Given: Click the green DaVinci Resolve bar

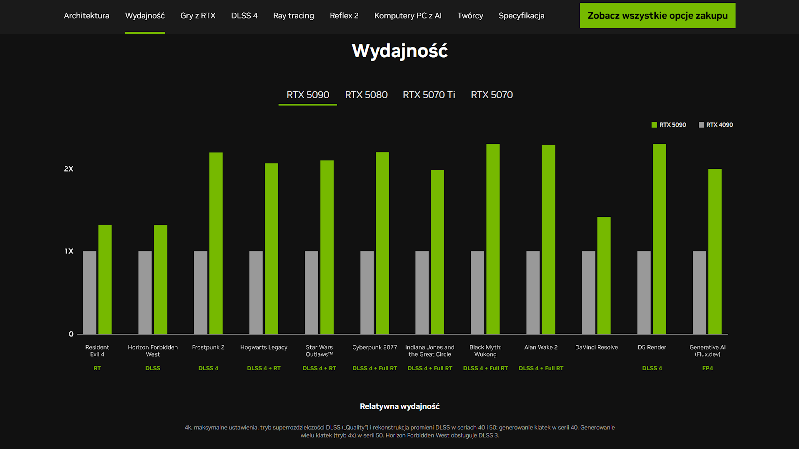Looking at the screenshot, I should (604, 275).
